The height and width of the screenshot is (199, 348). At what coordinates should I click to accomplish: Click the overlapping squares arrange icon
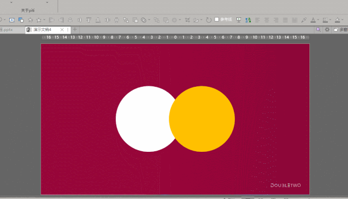[x=135, y=20]
